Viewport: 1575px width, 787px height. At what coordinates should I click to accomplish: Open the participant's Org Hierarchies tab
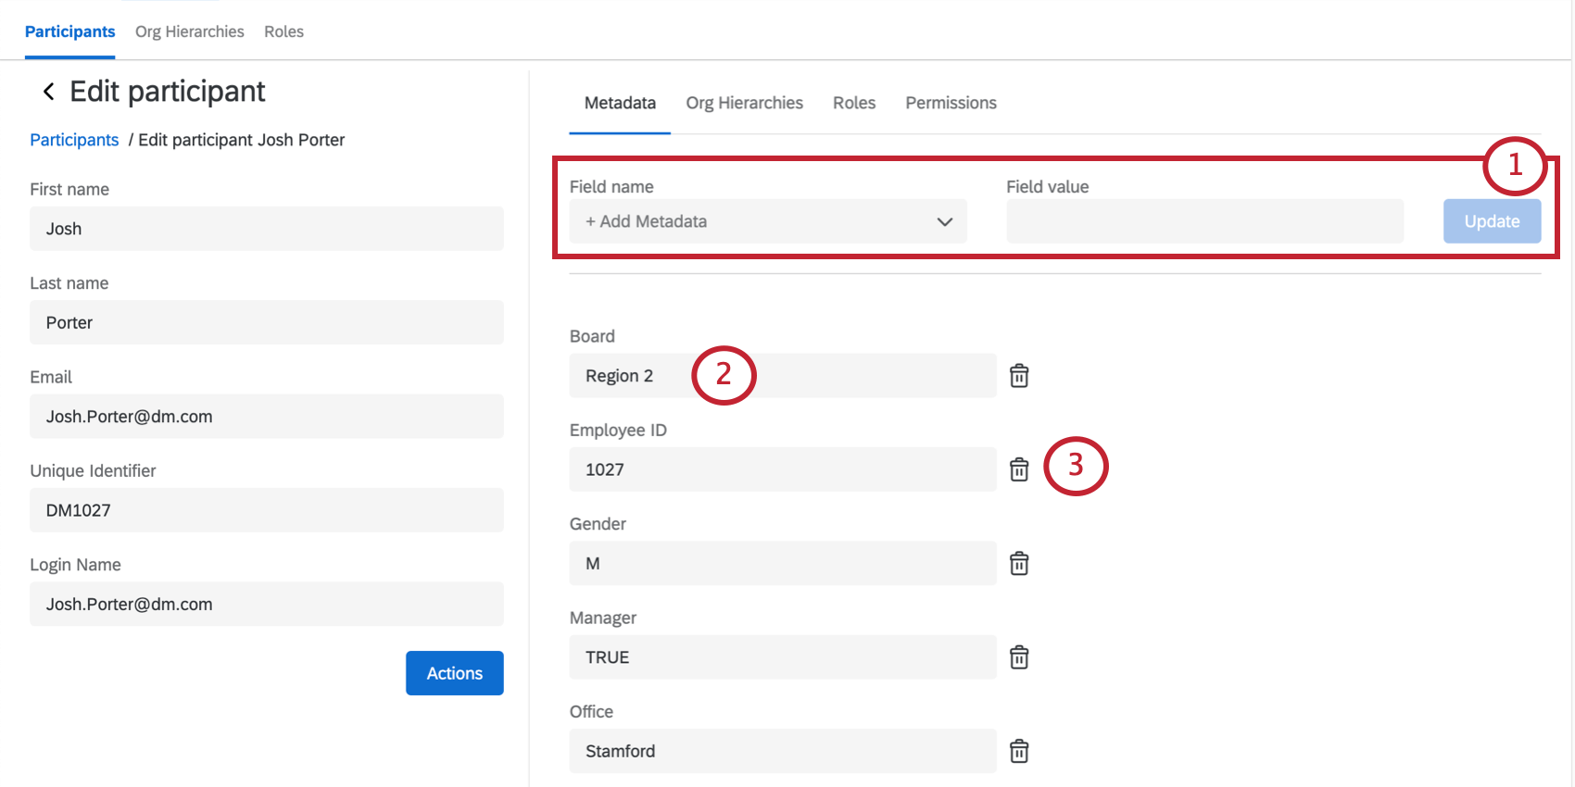tap(744, 103)
